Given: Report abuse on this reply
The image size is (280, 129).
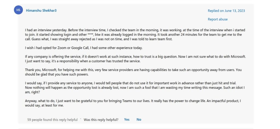Looking at the screenshot, I should pos(218,19).
